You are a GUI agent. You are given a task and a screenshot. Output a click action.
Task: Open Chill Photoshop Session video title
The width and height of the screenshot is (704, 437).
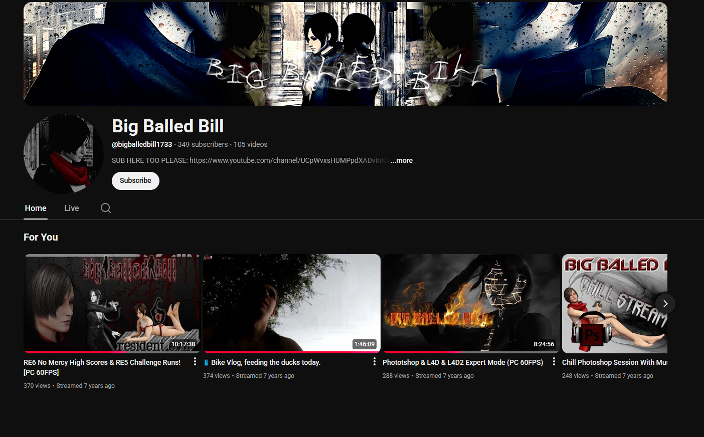pyautogui.click(x=614, y=362)
